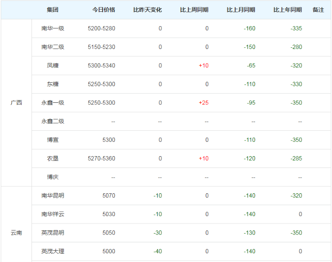This screenshot has width=332, height=262.
Task: Select the 南华昆明 row label
Action: click(53, 196)
